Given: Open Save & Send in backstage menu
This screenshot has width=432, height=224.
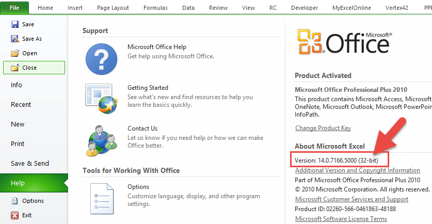Looking at the screenshot, I should 30,164.
